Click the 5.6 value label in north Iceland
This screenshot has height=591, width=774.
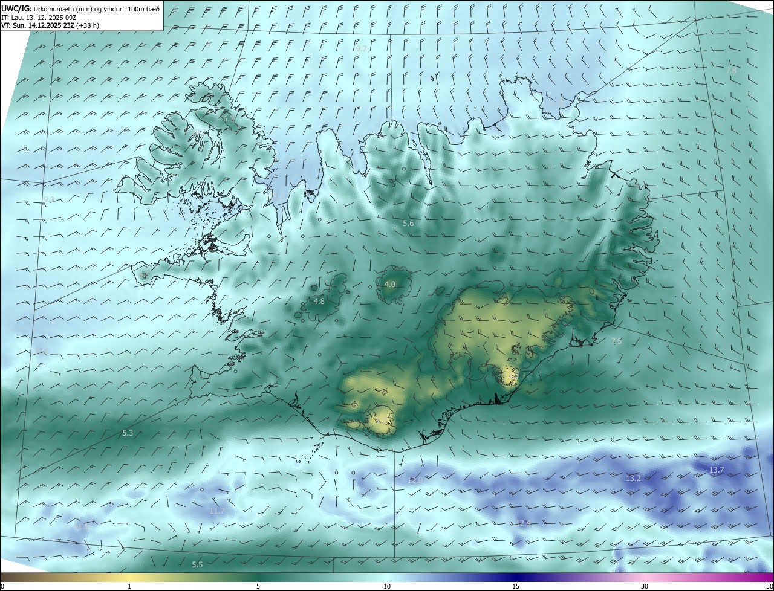click(408, 224)
